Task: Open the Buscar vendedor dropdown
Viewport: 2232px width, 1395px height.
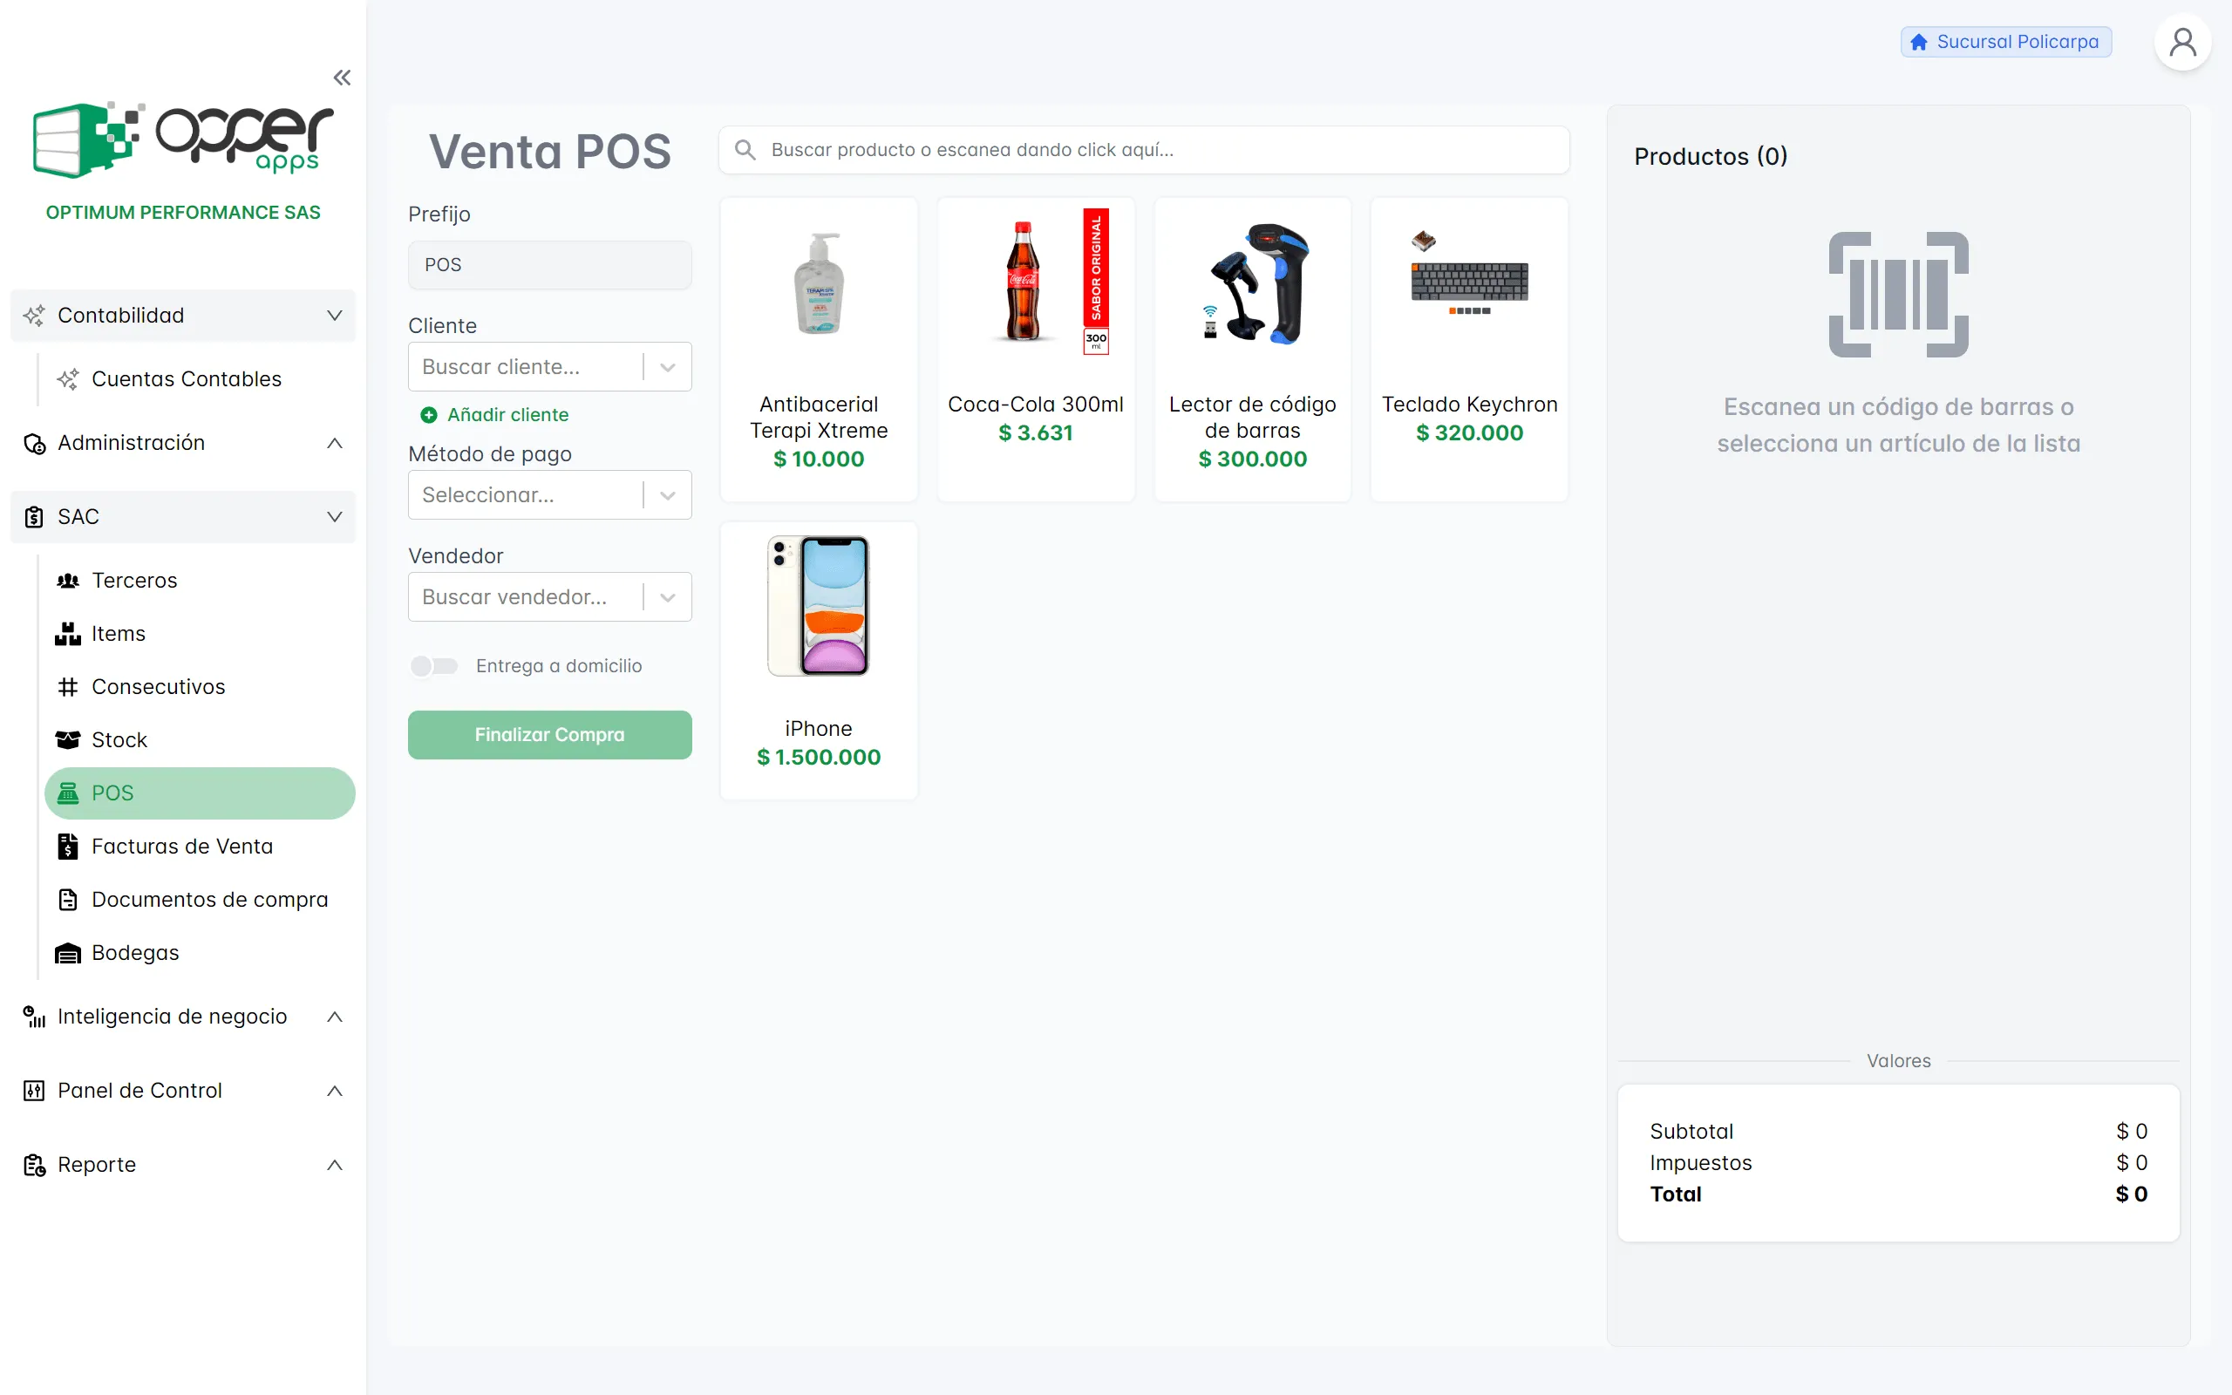Action: pyautogui.click(x=549, y=597)
